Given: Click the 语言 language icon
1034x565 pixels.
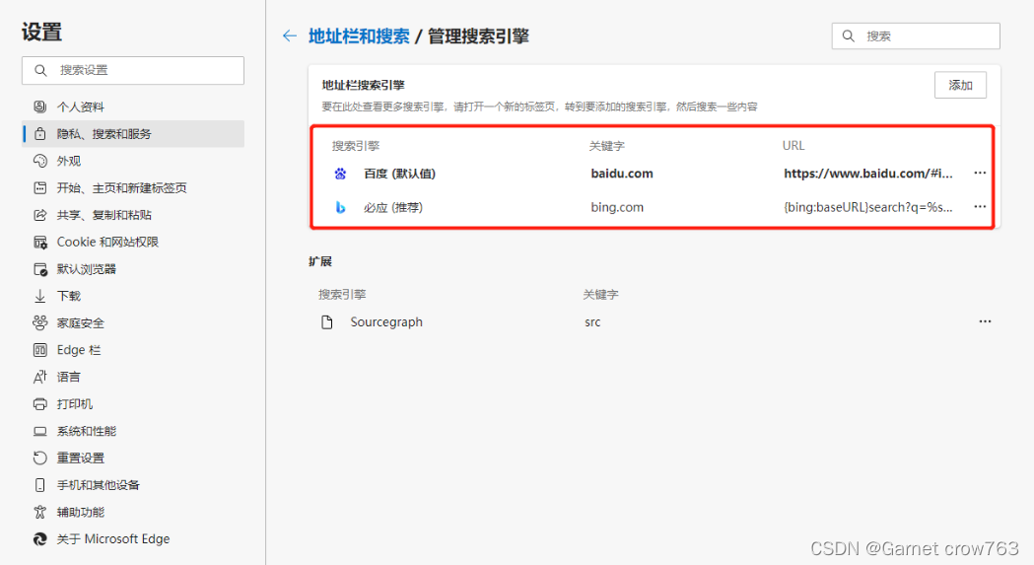Looking at the screenshot, I should [40, 377].
